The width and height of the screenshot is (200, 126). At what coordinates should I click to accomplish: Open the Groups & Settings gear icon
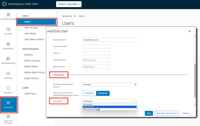[8, 116]
